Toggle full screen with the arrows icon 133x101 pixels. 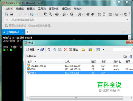[99, 14]
